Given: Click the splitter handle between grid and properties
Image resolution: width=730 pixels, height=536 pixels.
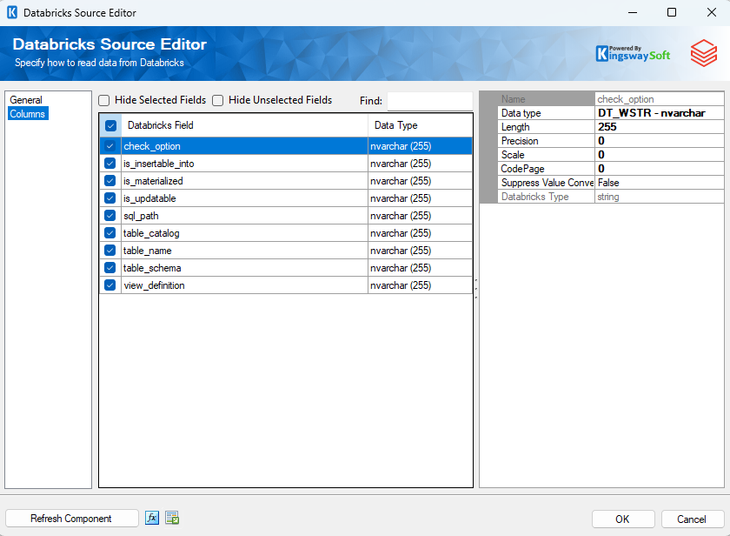Looking at the screenshot, I should 475,287.
